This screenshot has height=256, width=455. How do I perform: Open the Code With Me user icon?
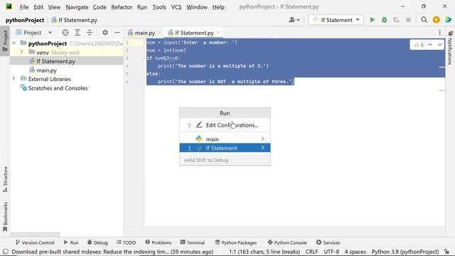[294, 20]
